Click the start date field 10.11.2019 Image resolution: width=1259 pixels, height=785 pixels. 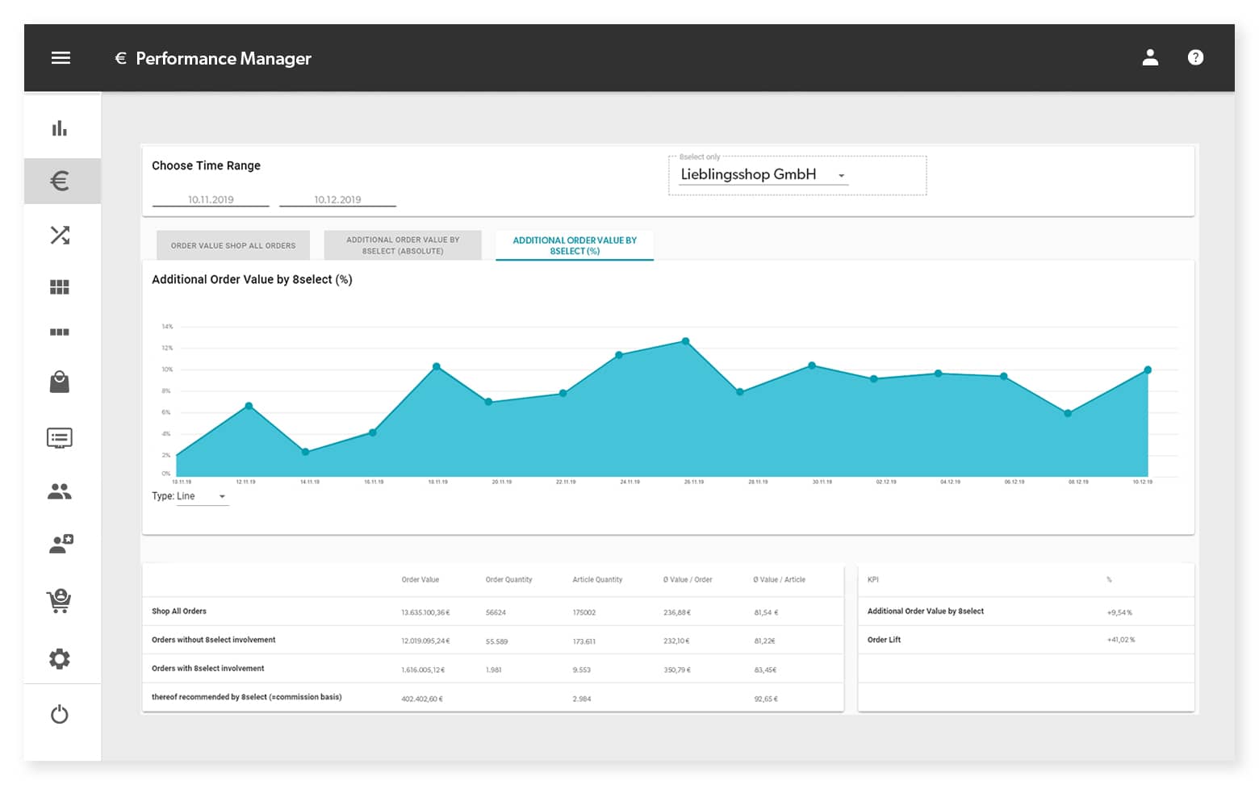211,199
